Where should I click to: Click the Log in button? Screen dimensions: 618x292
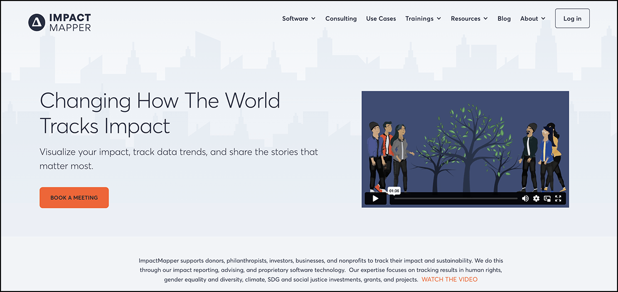(x=572, y=18)
